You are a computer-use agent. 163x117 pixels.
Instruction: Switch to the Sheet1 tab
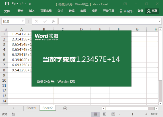pos(31,108)
